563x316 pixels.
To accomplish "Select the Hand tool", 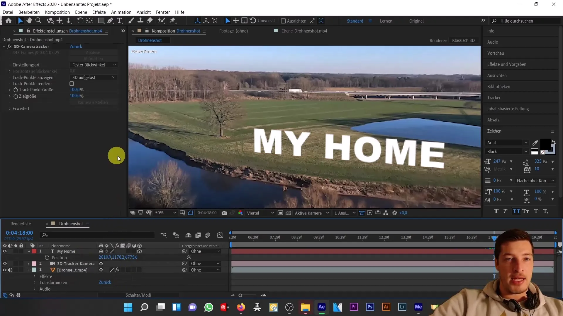I will point(29,21).
